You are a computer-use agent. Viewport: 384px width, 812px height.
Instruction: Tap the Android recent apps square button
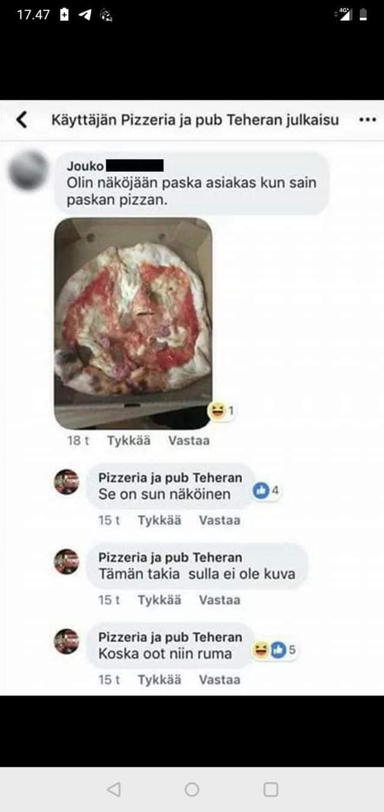point(271,789)
